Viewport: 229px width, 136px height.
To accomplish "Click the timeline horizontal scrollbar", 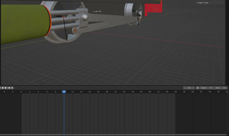I will 113,135.
